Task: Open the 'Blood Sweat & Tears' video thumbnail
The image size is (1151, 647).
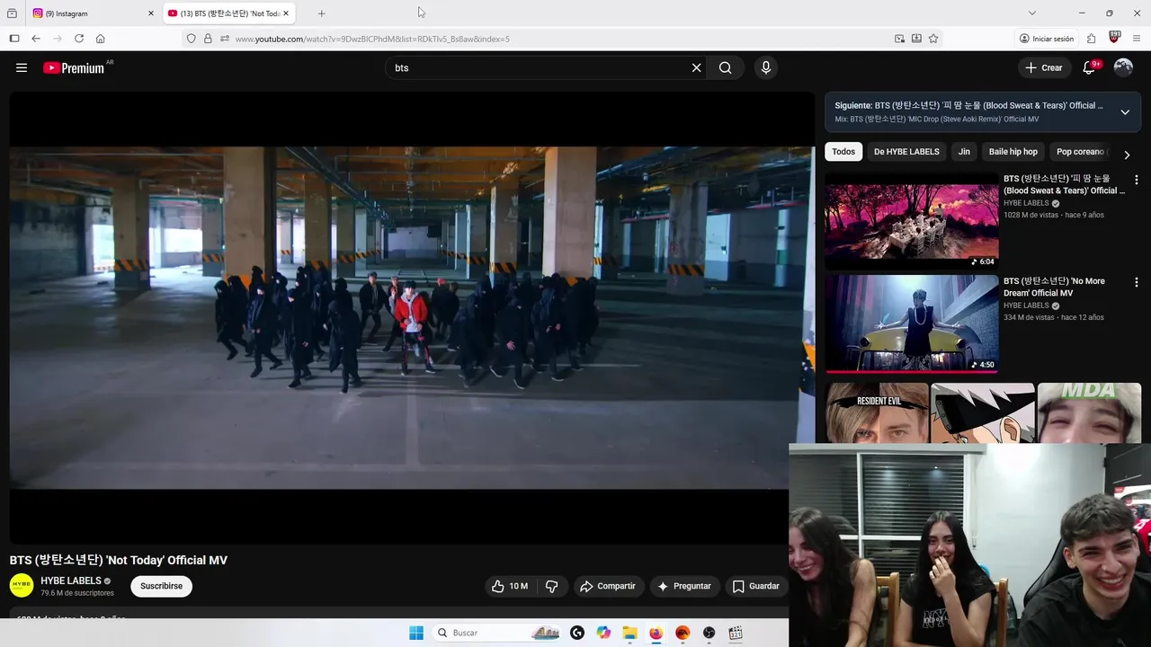Action: tap(912, 220)
